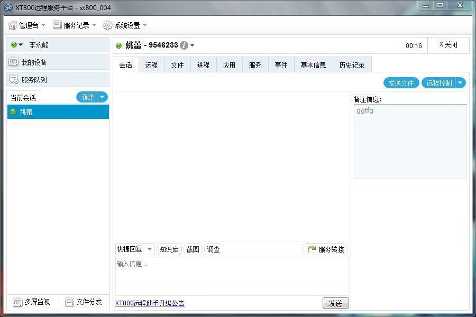Click the 服务转接 button
476x317 pixels.
click(325, 249)
